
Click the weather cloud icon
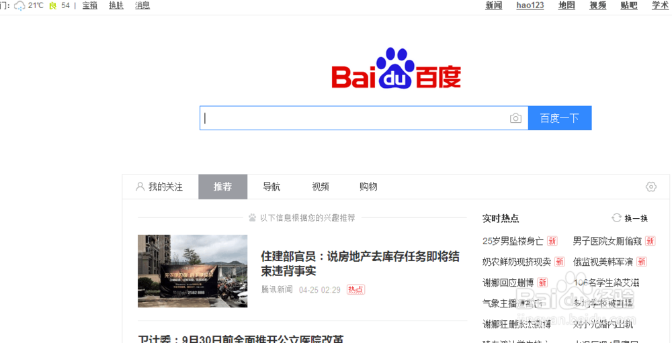click(19, 5)
